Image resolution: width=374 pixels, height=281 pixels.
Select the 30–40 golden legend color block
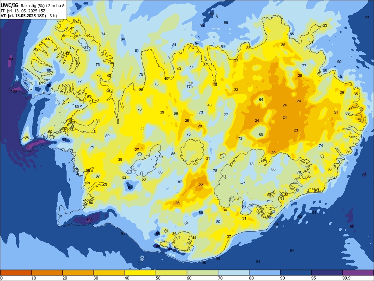[109, 273]
